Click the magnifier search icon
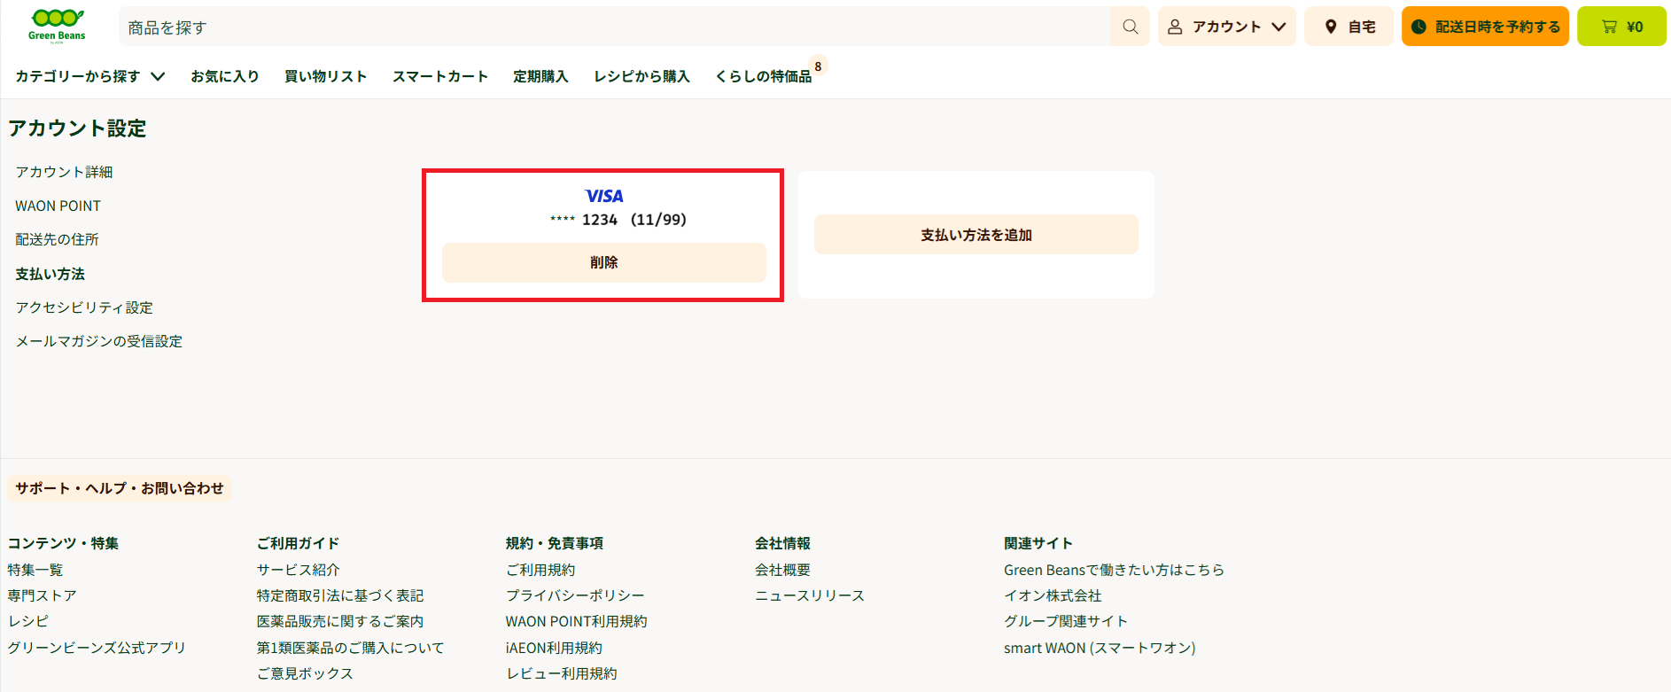The image size is (1671, 692). pos(1131,27)
